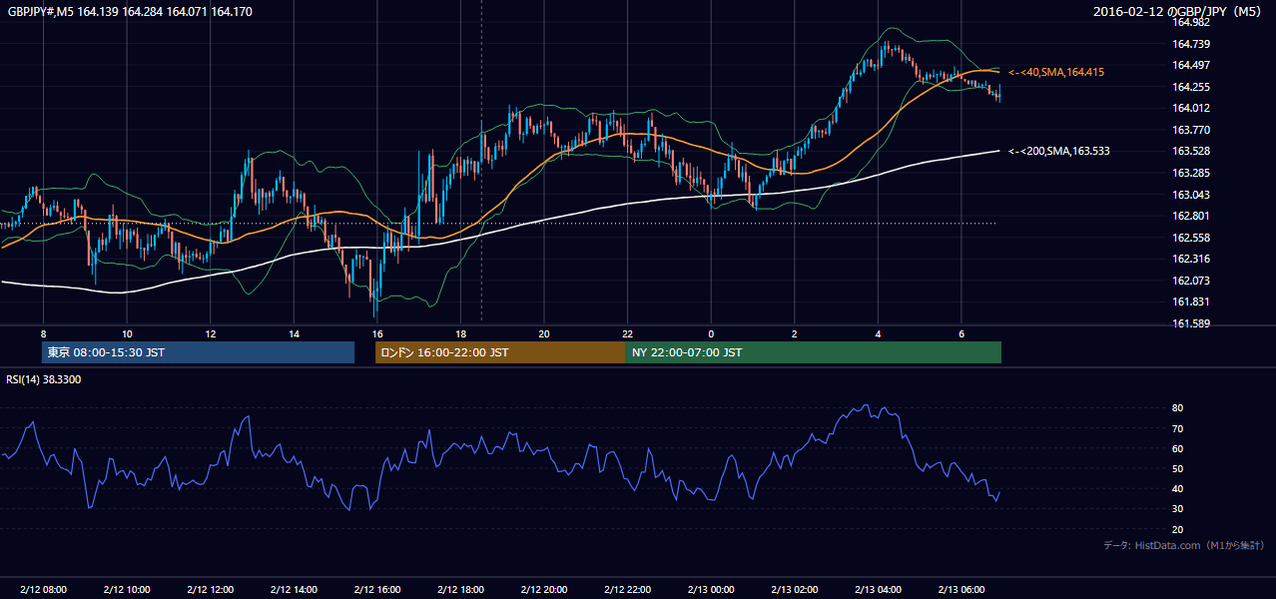The width and height of the screenshot is (1276, 599).
Task: Click hour label 4 under price chart
Action: [878, 333]
